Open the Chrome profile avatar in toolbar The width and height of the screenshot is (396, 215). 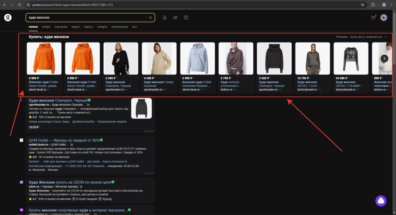click(384, 5)
